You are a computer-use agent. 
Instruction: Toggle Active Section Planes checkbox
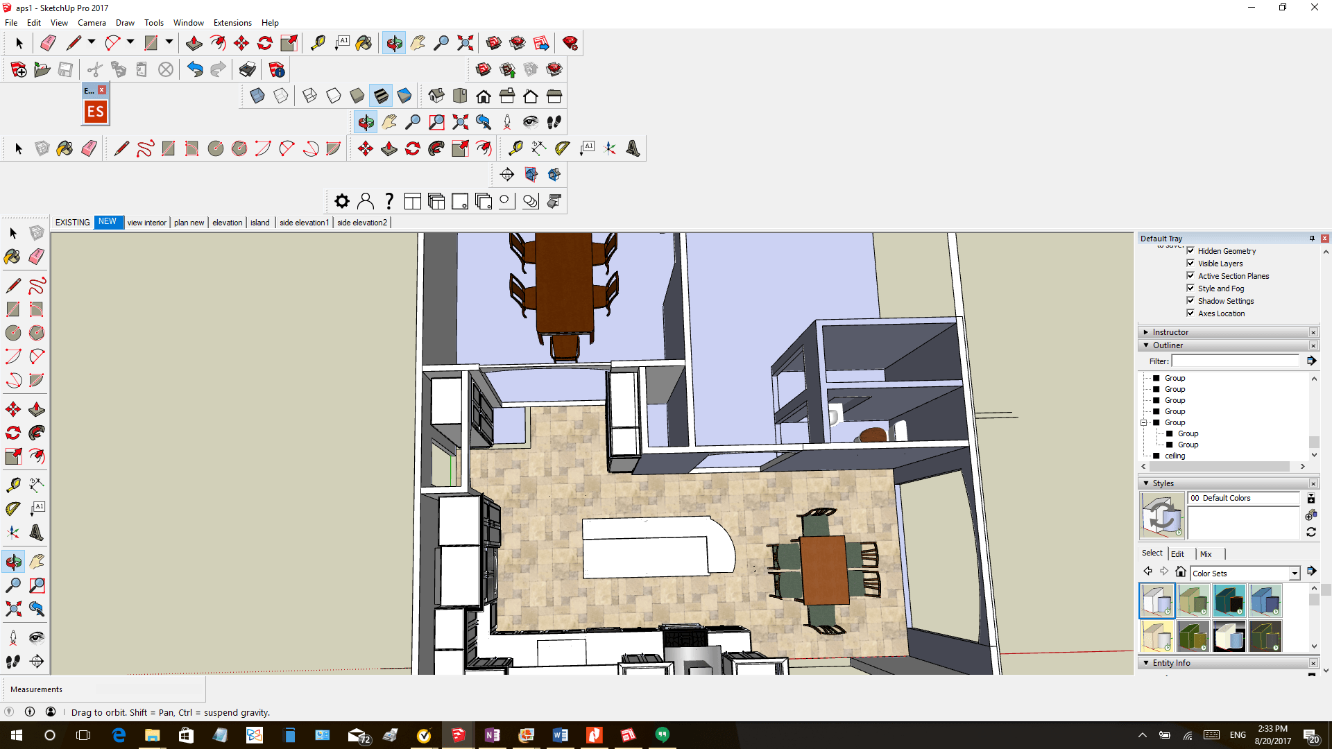[x=1190, y=276]
